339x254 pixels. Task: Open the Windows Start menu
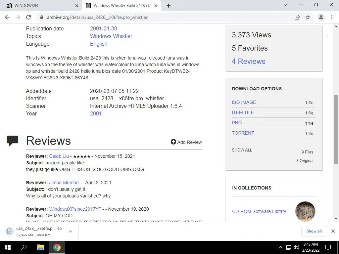(x=8, y=247)
